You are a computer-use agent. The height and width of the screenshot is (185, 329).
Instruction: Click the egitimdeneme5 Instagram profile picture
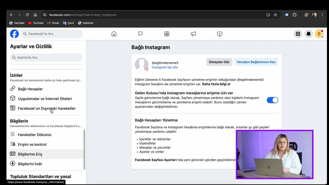pos(142,64)
